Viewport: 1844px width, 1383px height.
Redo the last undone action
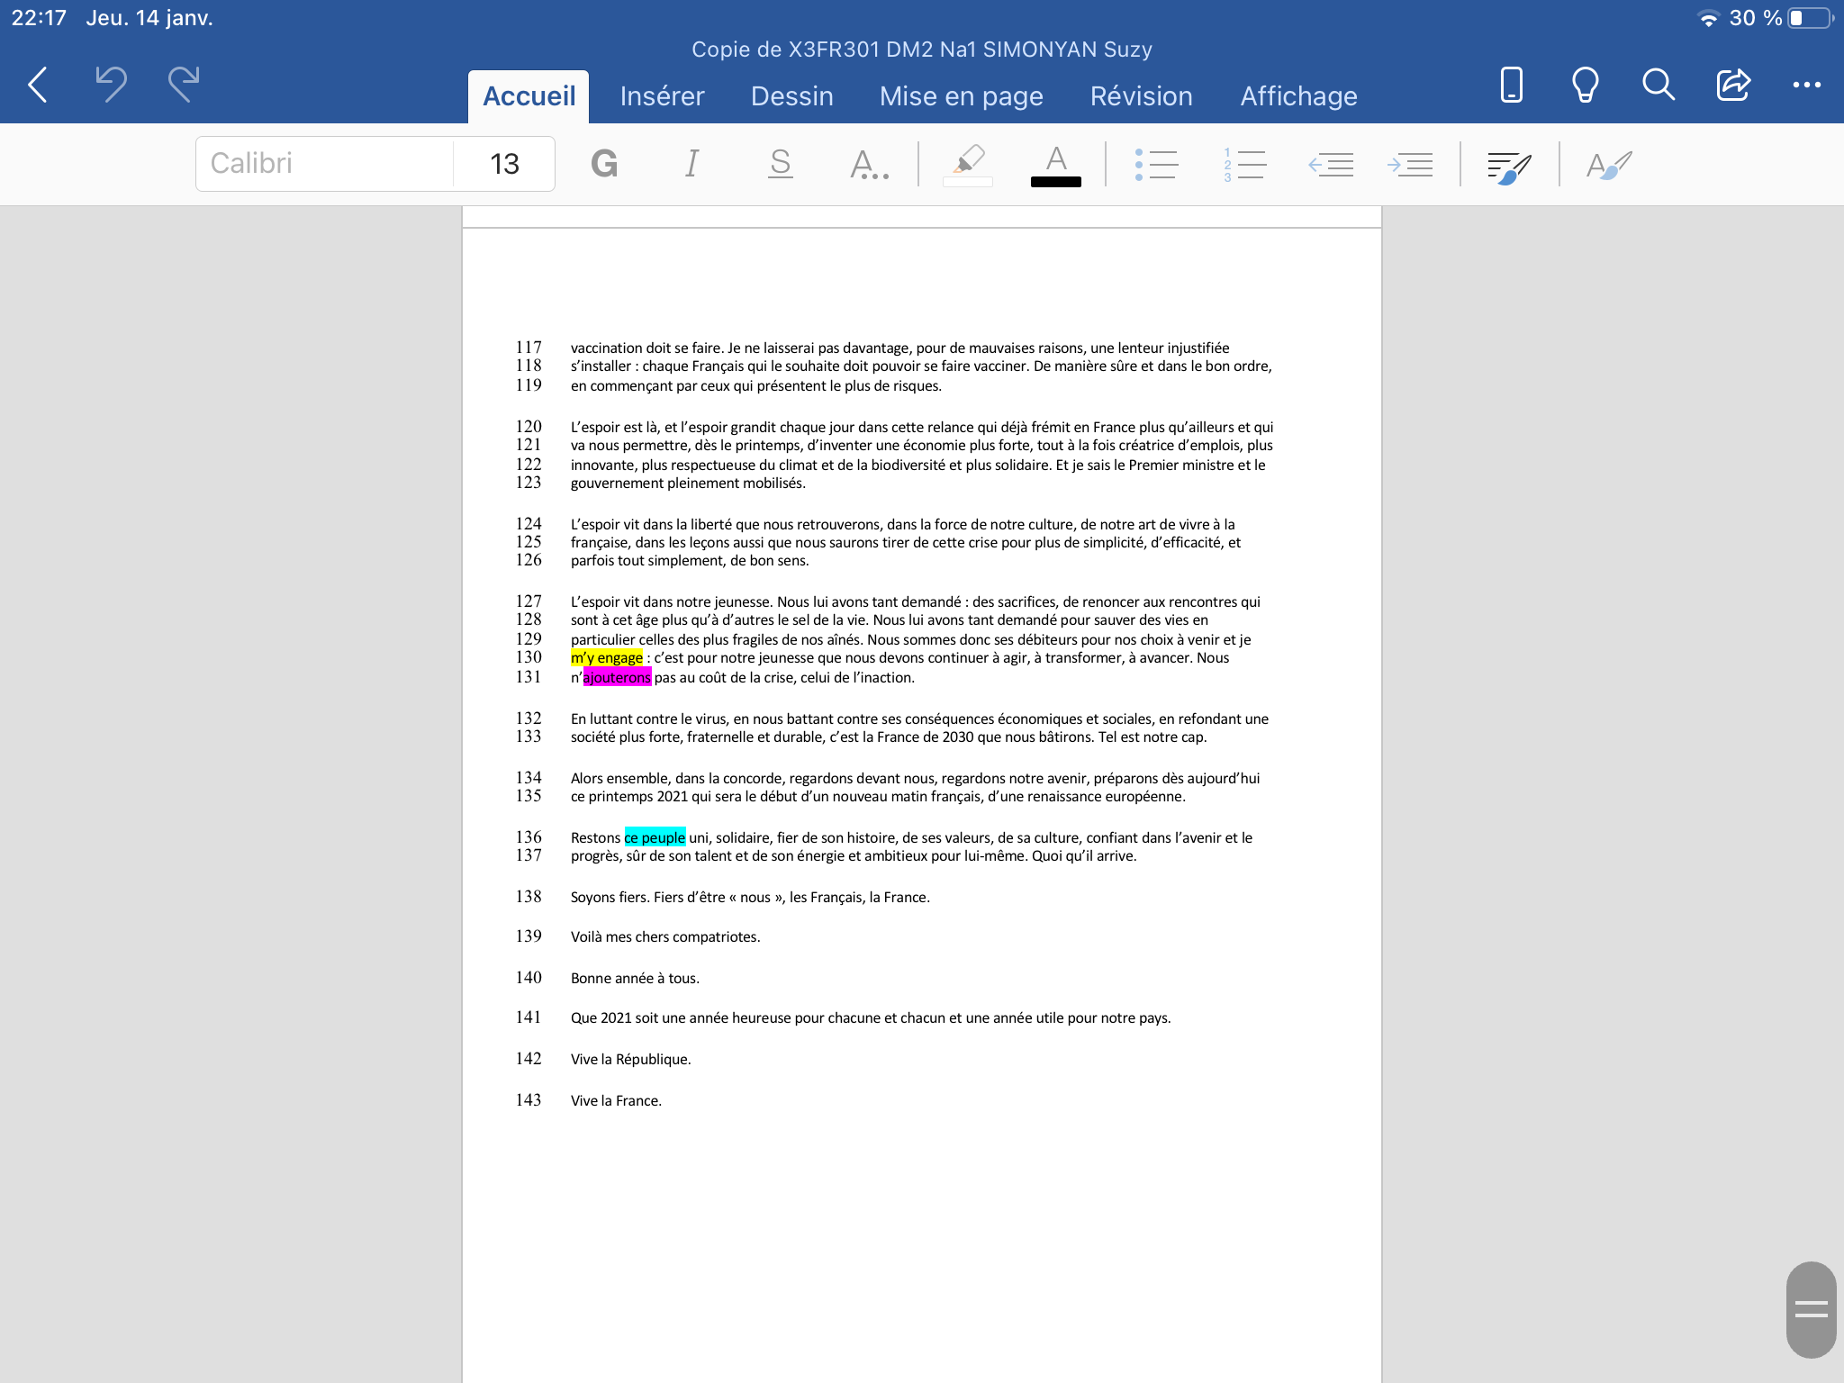click(x=184, y=85)
